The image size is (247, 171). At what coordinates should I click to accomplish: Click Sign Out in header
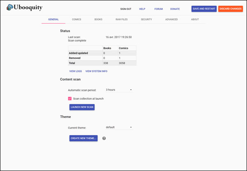click(126, 9)
